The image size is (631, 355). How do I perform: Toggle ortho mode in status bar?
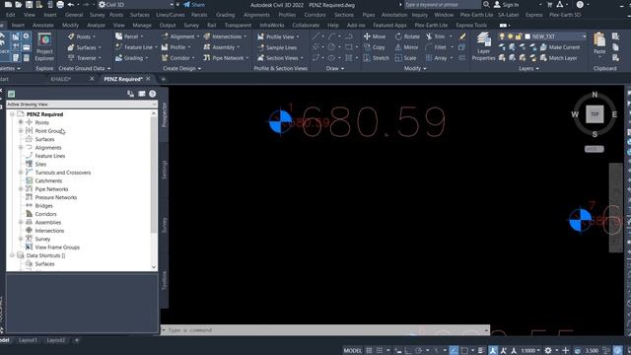[x=407, y=351]
